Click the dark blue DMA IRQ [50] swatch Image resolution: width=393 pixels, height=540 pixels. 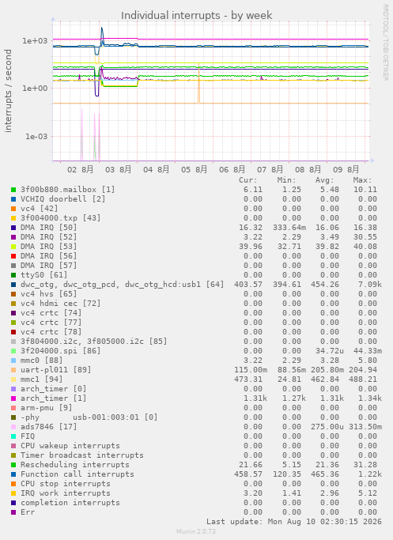[13, 228]
